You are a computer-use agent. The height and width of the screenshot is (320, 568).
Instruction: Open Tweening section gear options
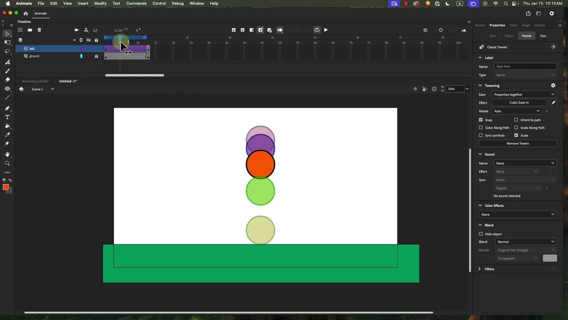[x=553, y=85]
